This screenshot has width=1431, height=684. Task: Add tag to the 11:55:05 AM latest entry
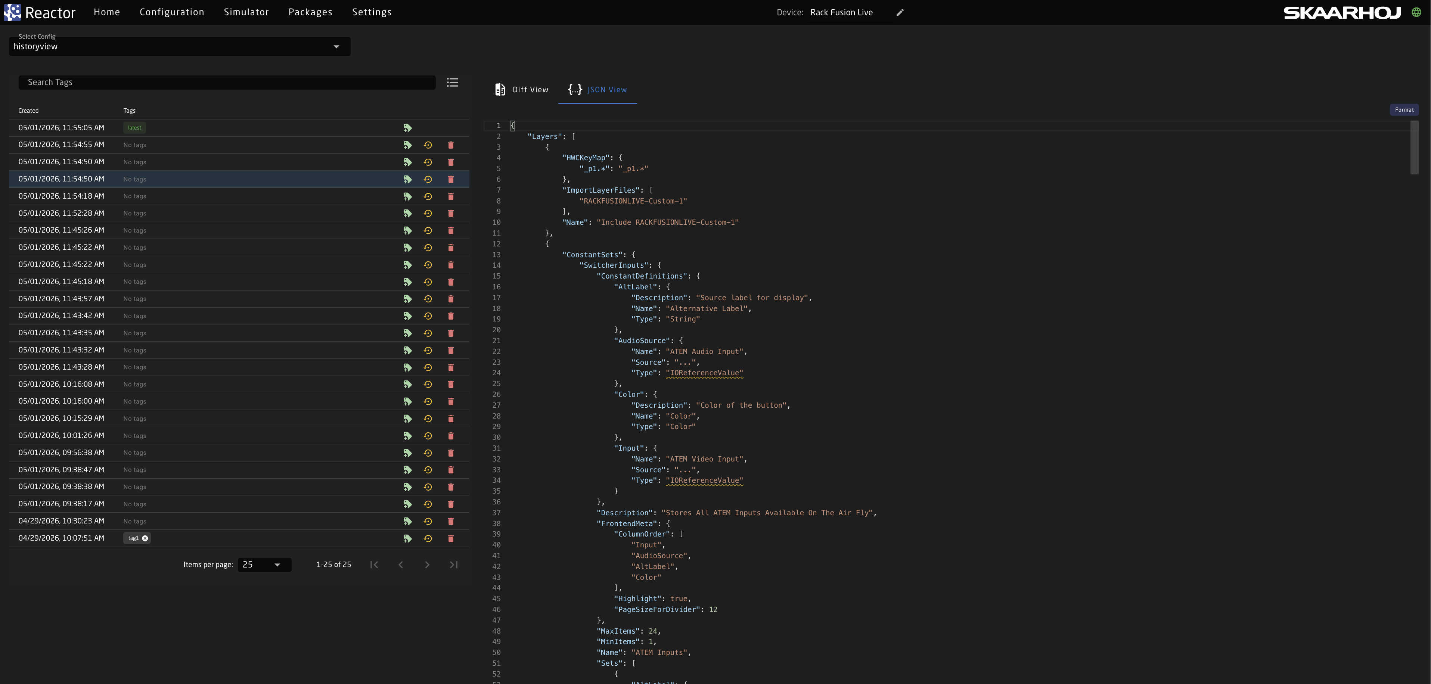pos(407,128)
